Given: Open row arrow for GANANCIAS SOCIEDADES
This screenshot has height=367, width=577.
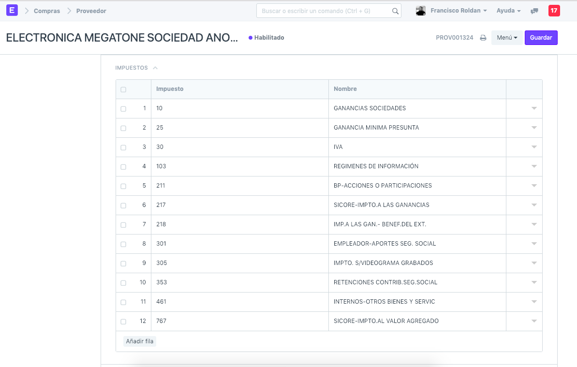Looking at the screenshot, I should [534, 108].
